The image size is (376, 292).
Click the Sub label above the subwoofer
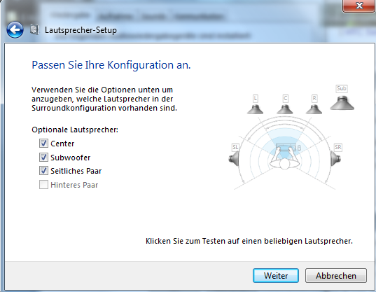[342, 88]
